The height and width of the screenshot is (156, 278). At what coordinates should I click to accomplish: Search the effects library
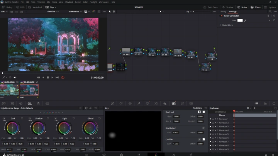pos(270,12)
